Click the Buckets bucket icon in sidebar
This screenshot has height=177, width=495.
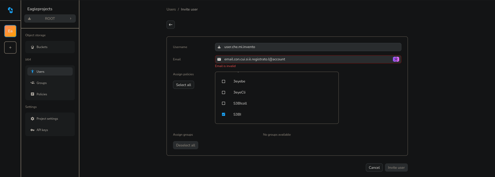(32, 47)
